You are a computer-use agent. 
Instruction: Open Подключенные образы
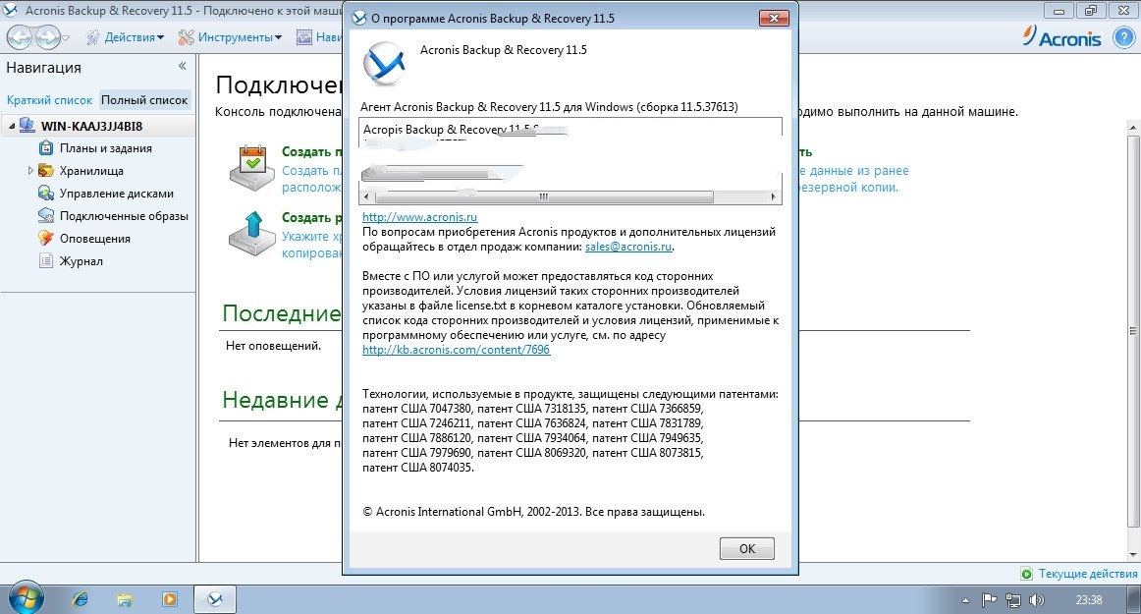tap(124, 216)
